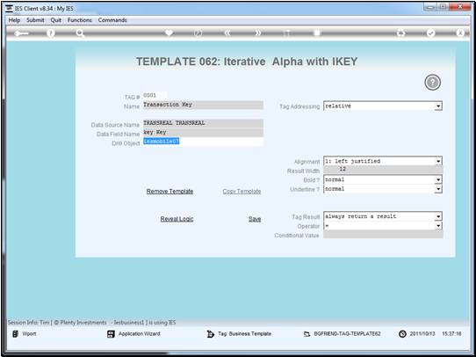Click the double left arrow previous icon

tap(227, 33)
